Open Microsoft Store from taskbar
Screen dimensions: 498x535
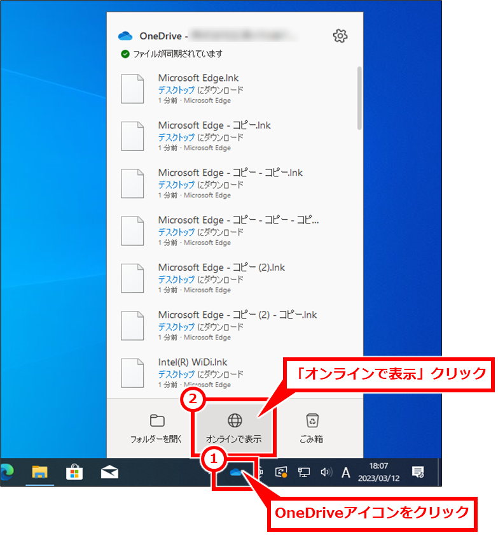pos(74,472)
